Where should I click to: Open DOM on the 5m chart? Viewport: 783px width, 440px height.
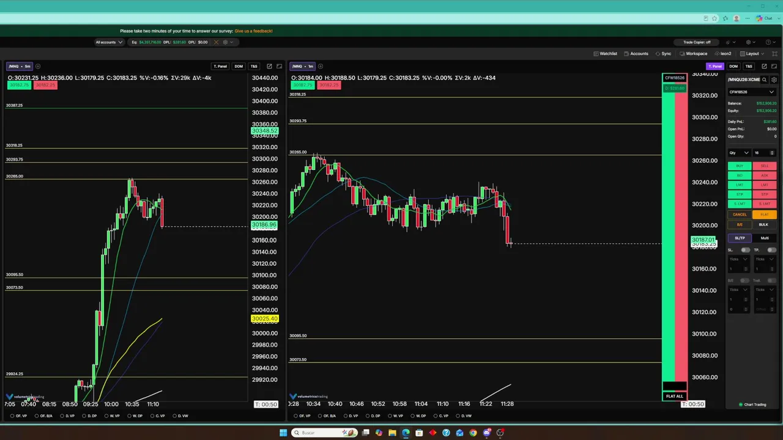tap(239, 66)
